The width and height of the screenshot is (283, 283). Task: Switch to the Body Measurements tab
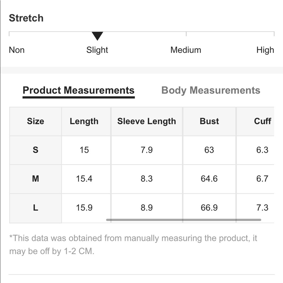point(211,90)
